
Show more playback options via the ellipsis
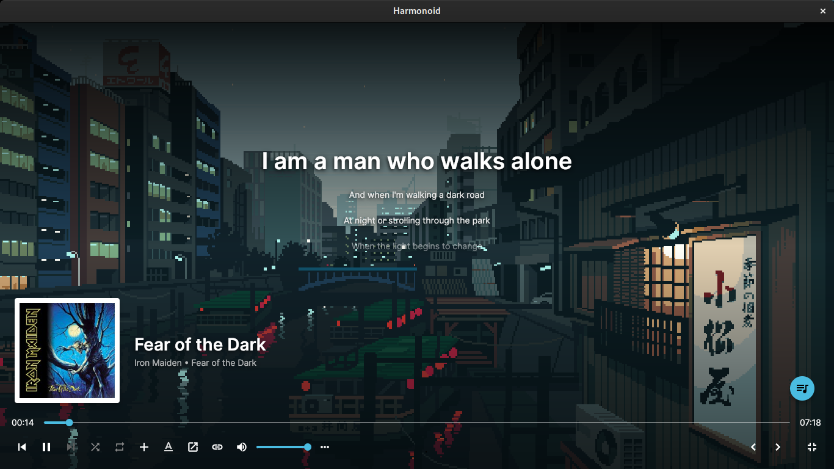tap(325, 447)
